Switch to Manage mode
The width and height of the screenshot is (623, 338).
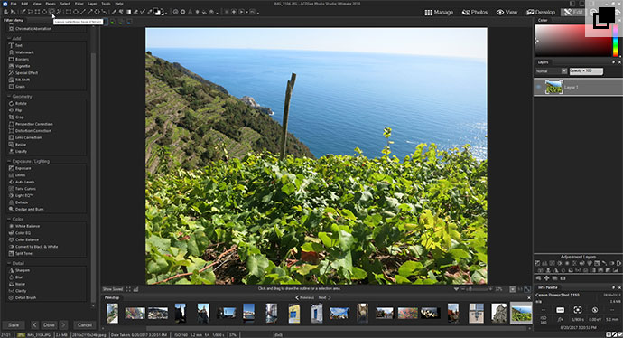point(439,13)
